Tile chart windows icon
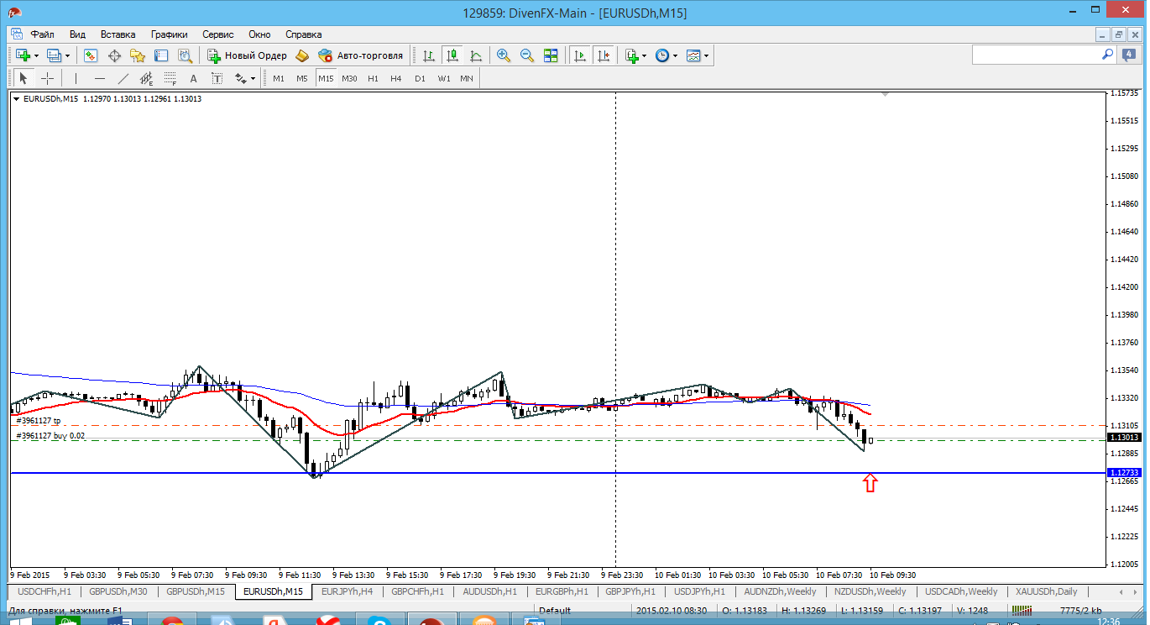 point(551,55)
